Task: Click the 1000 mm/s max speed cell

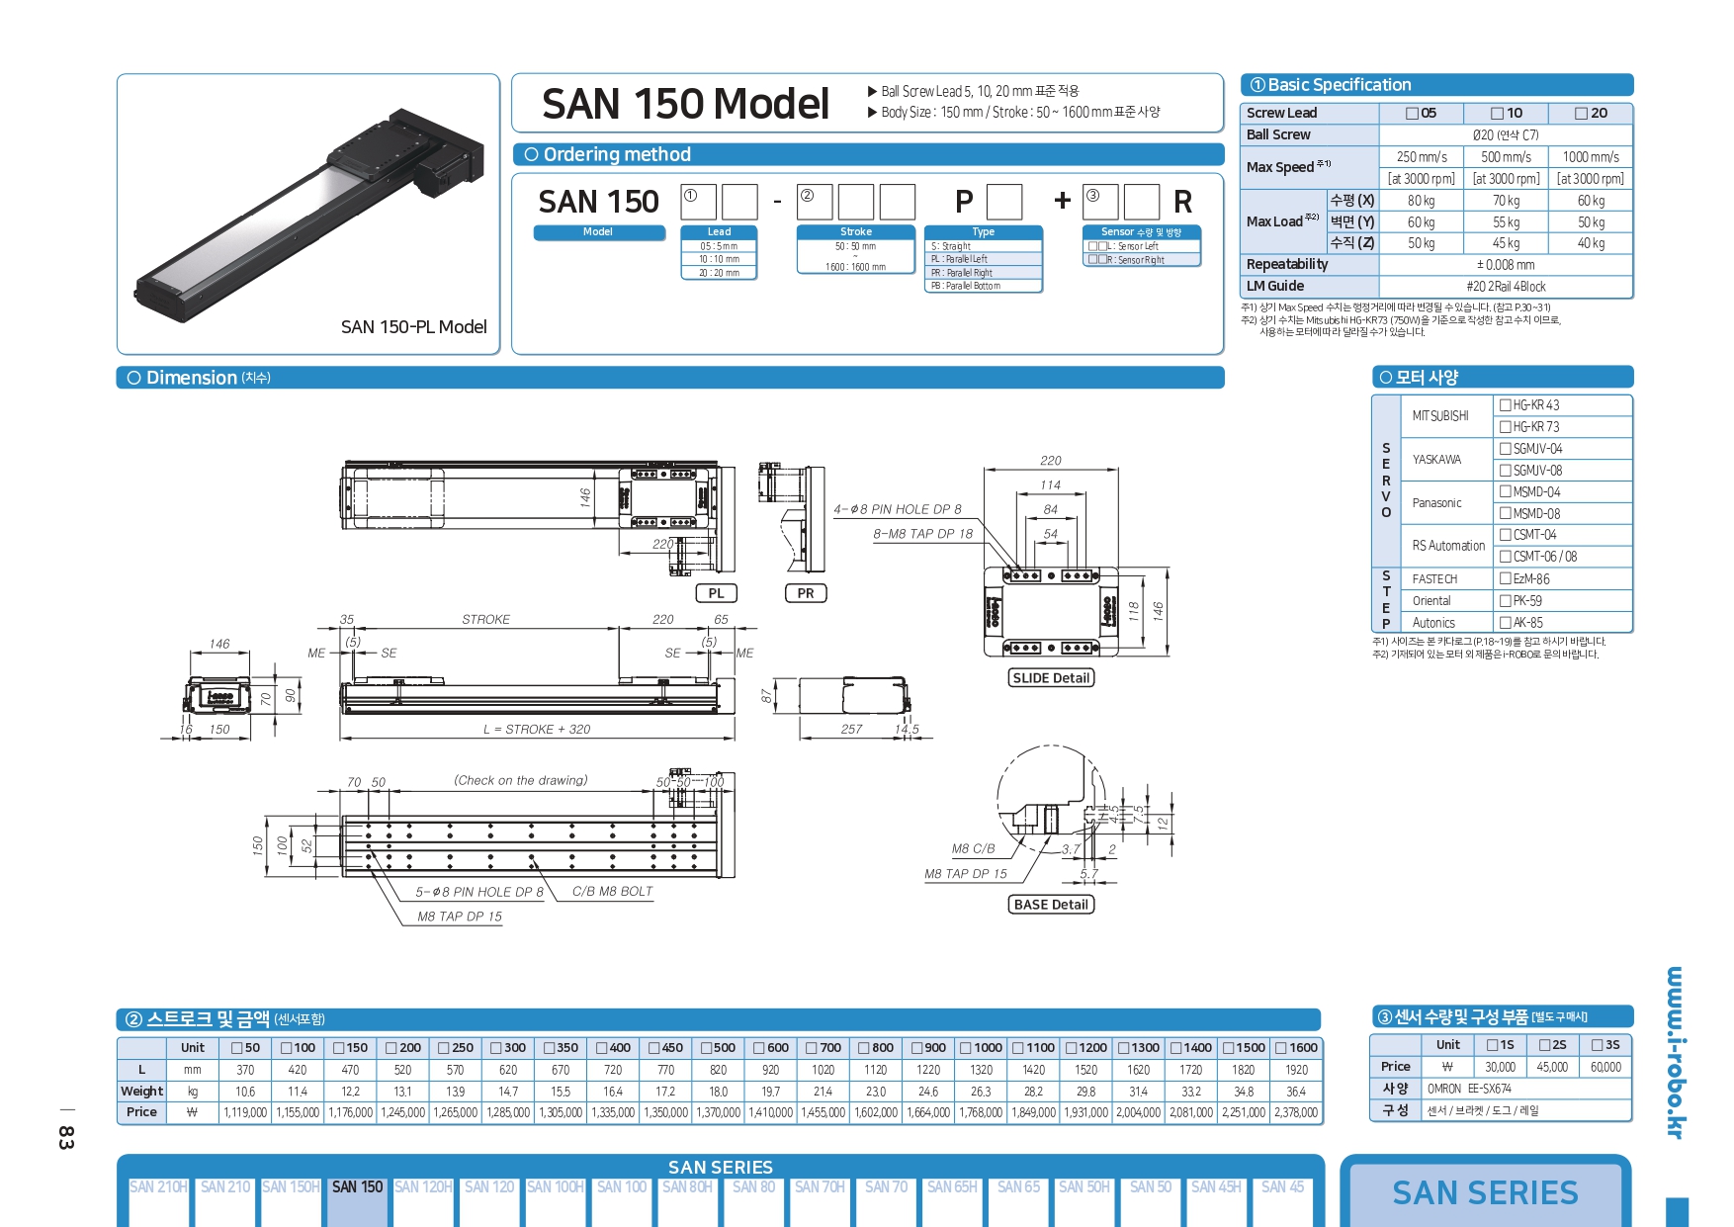Action: point(1591,157)
